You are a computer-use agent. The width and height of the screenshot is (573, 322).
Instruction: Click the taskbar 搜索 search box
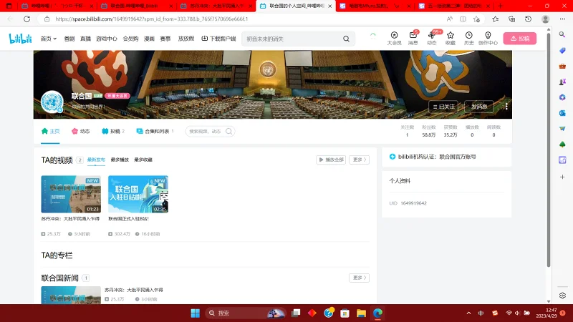[x=244, y=313]
